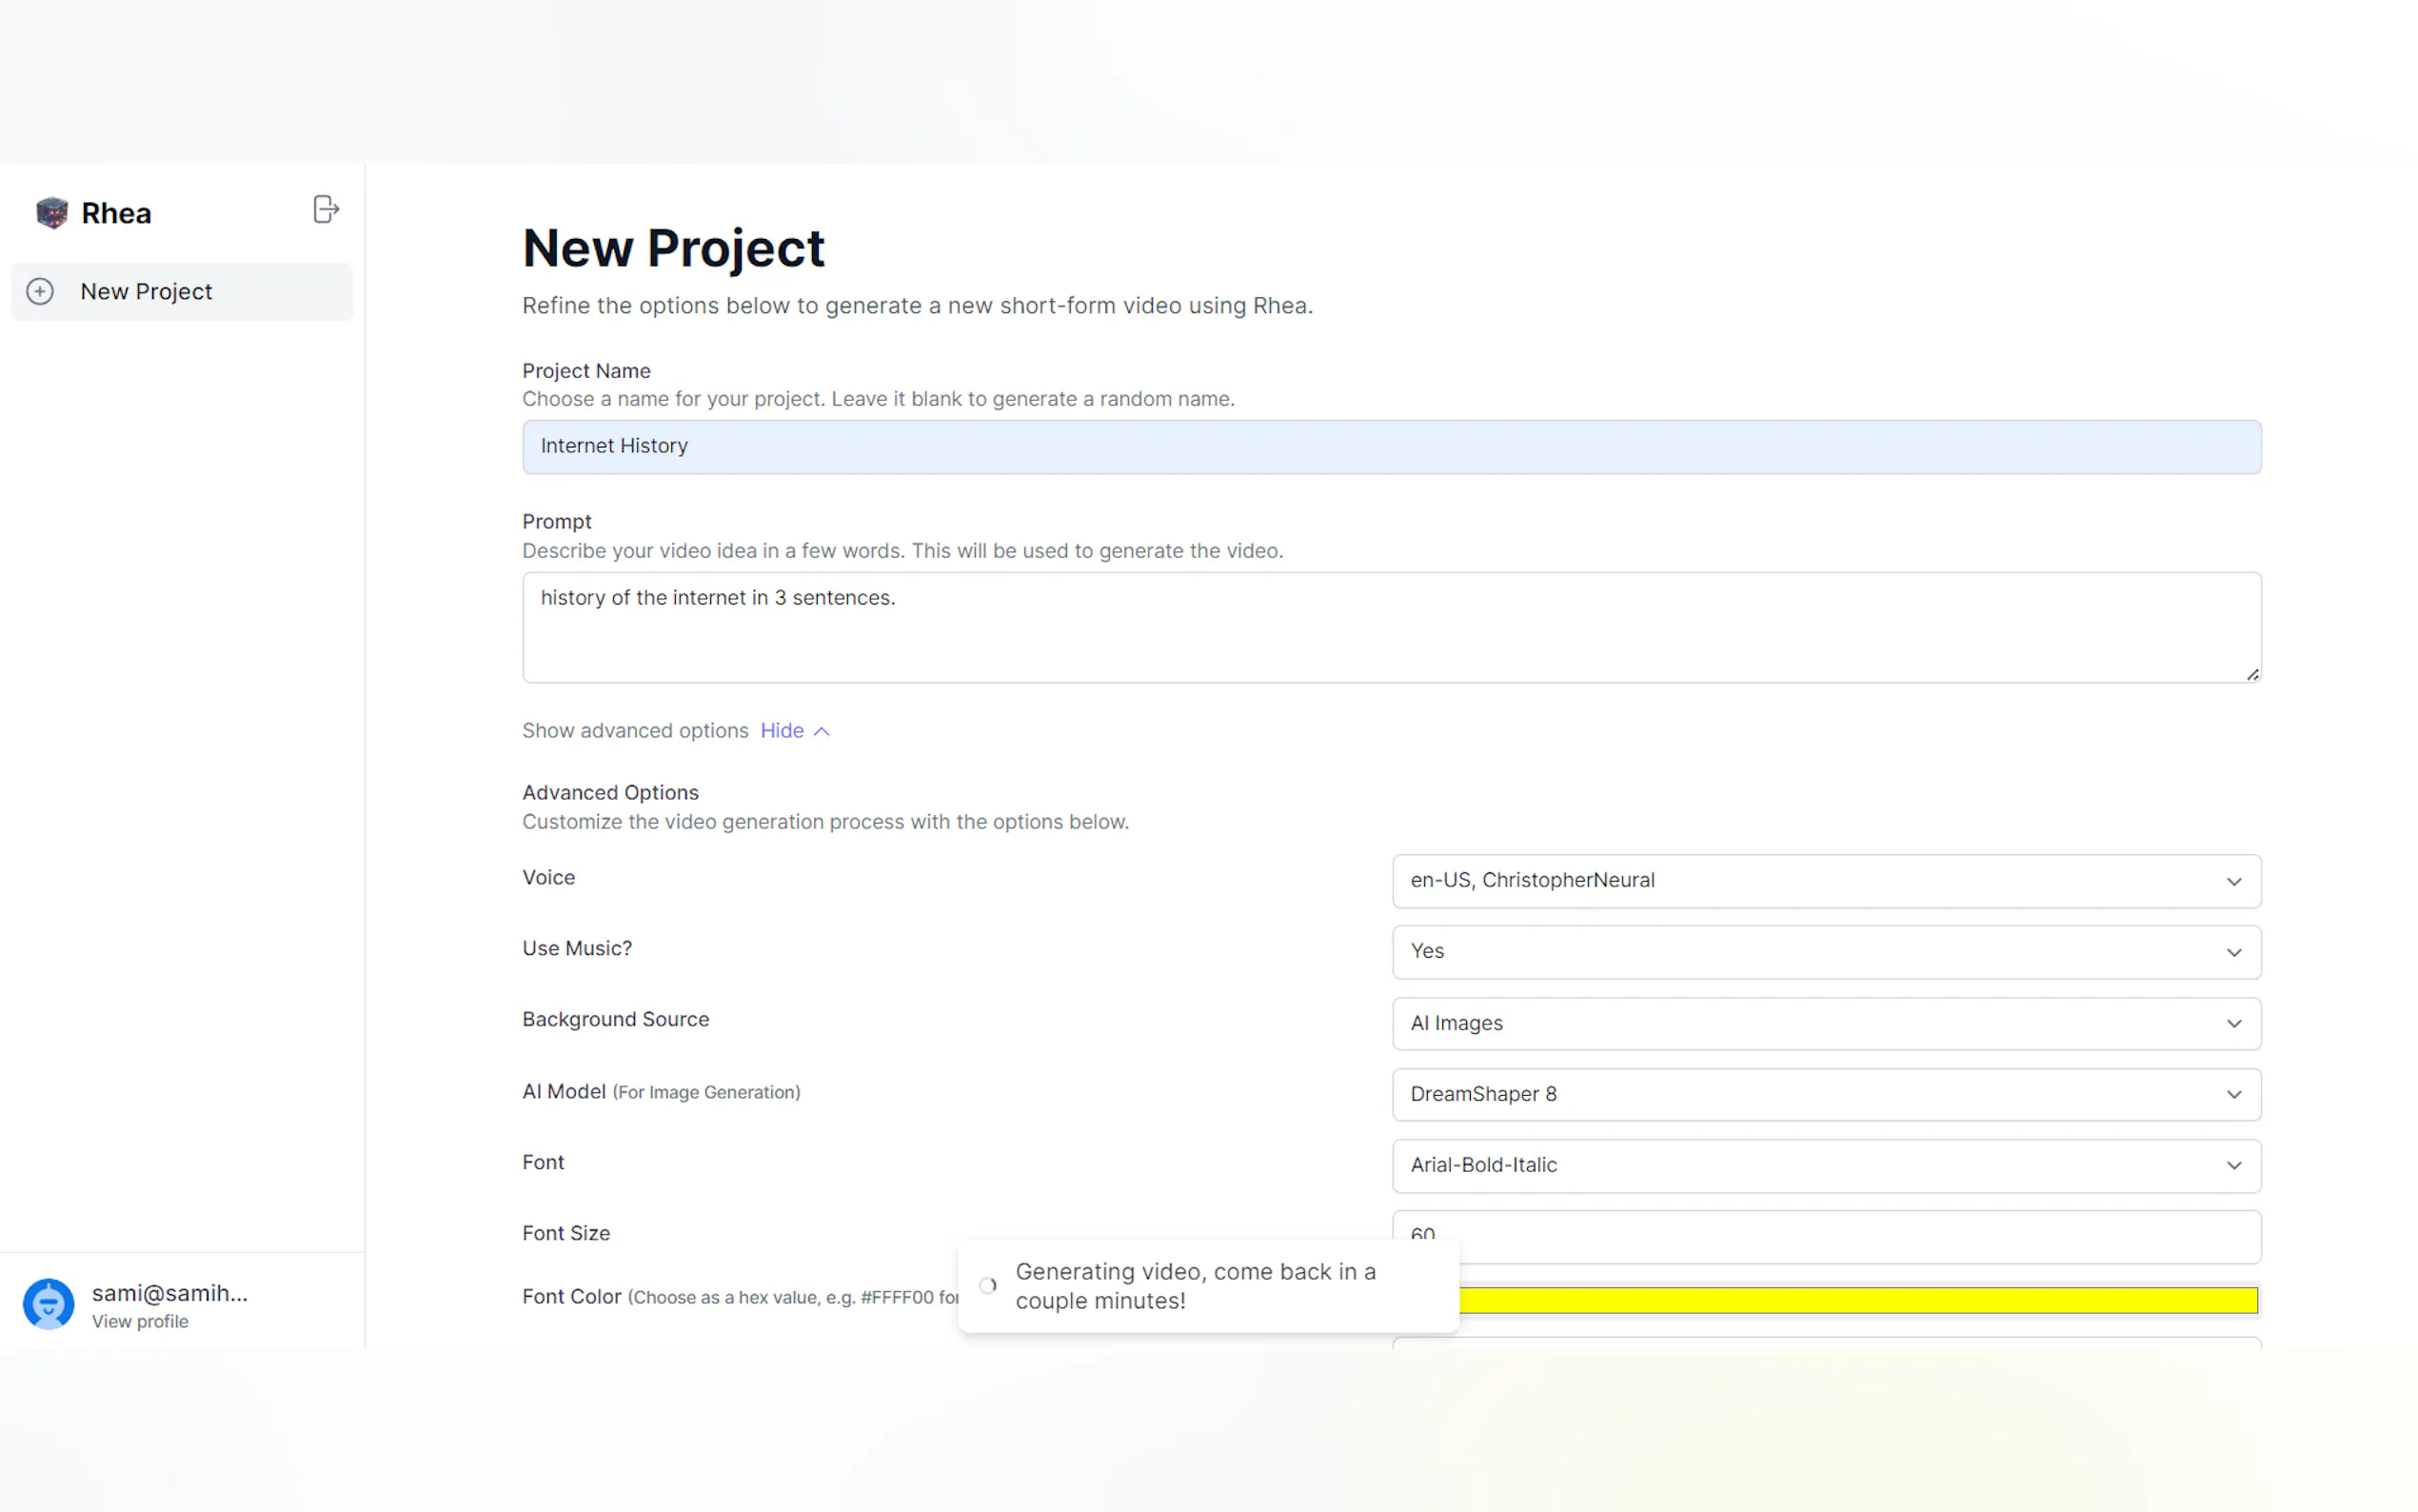Click the Project Name input field
Image resolution: width=2418 pixels, height=1512 pixels.
(1391, 446)
